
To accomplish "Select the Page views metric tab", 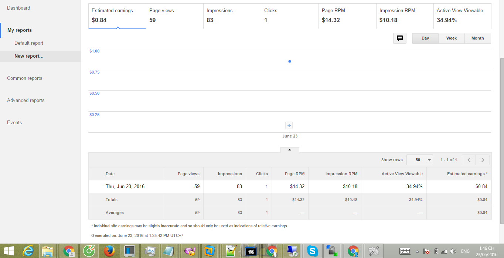I will tap(175, 16).
